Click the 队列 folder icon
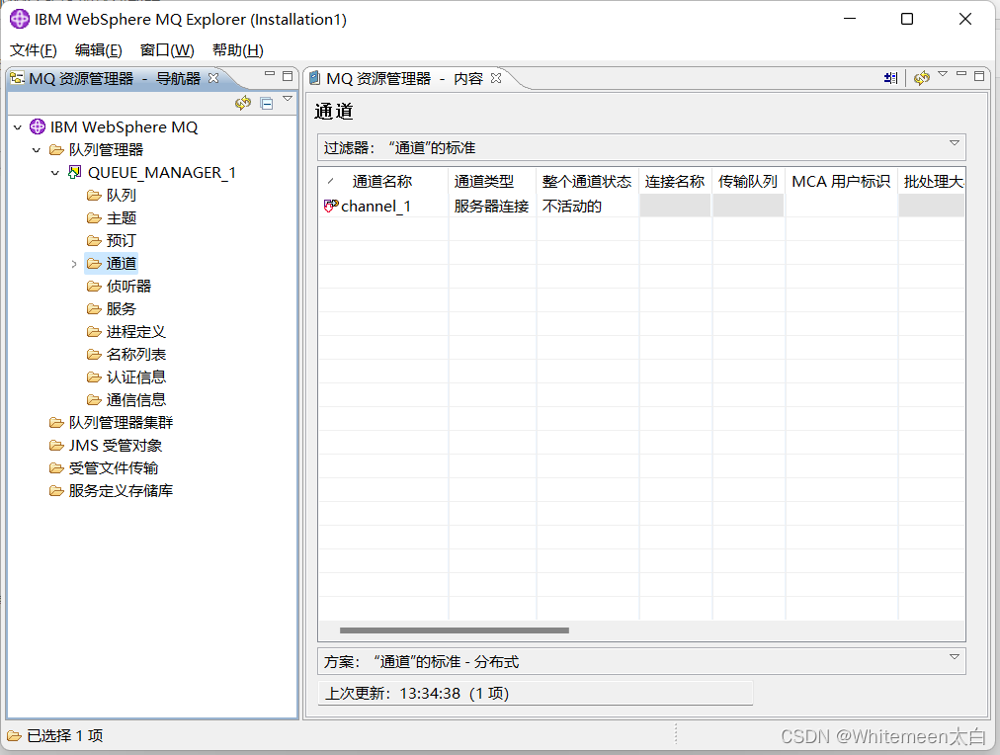 point(95,195)
